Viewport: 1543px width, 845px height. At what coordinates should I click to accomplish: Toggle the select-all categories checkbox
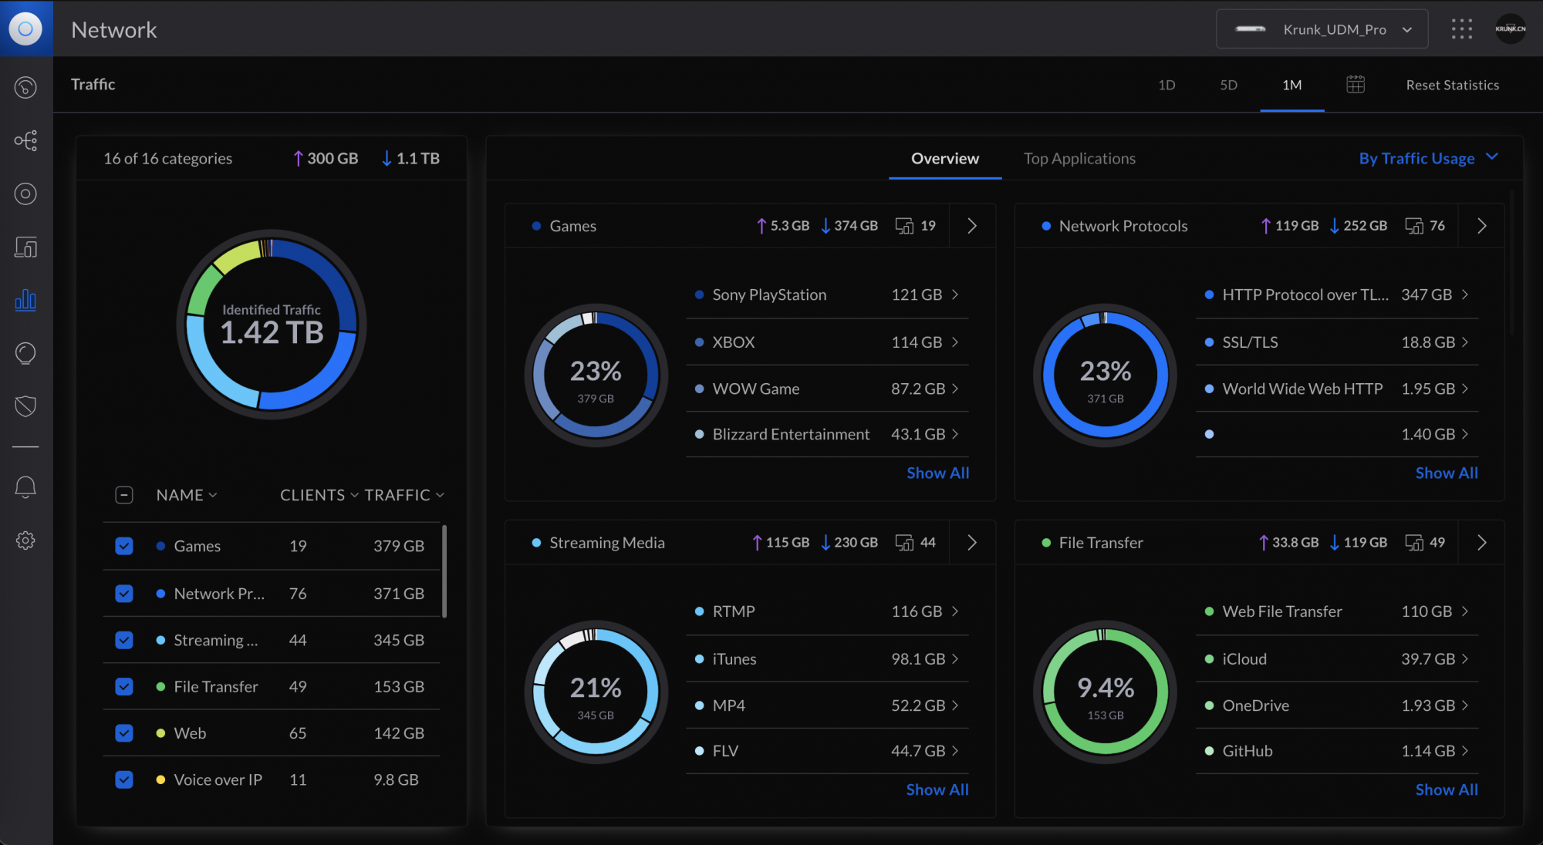[124, 495]
